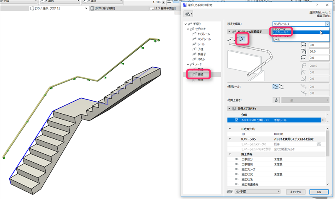Screen dimensions: 335x199
Task: Click the parameter icon beside the 60.0 field
Action: coord(303,51)
